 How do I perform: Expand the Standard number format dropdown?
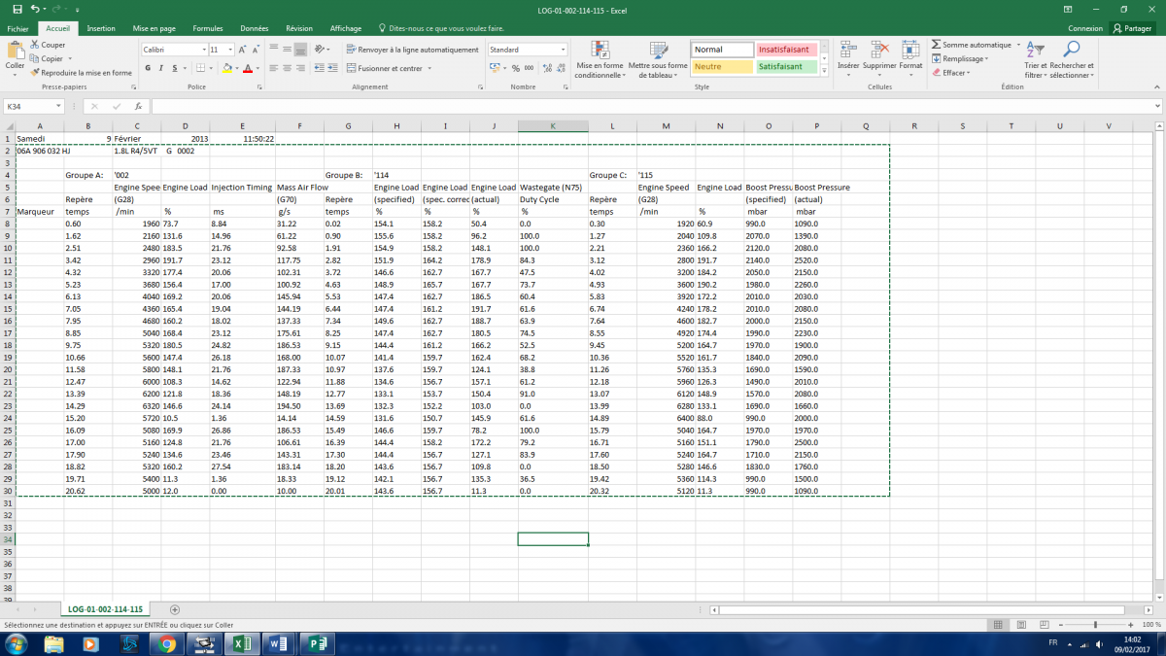pyautogui.click(x=563, y=50)
